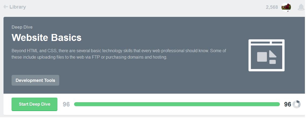Click the course description paragraph text
This screenshot has width=306, height=118.
click(x=119, y=54)
